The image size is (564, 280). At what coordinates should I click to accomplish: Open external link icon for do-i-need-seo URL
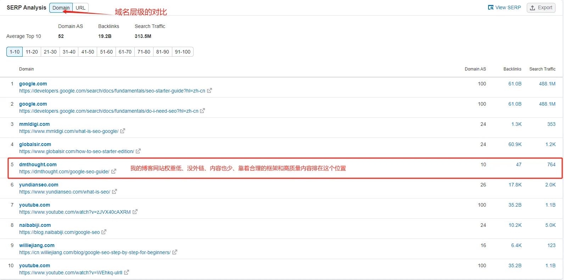pos(202,111)
